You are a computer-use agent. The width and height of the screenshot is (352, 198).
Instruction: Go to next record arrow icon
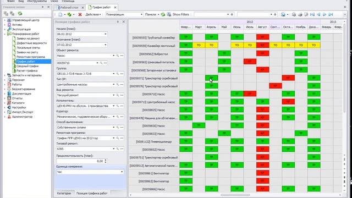(x=324, y=14)
